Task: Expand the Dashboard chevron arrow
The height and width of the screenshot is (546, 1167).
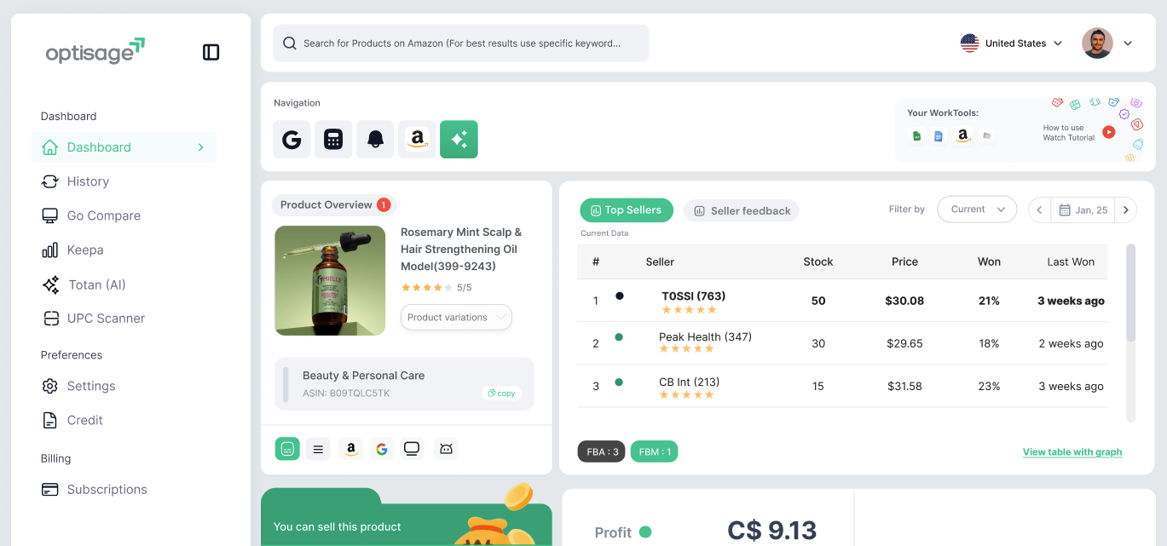Action: [x=201, y=147]
